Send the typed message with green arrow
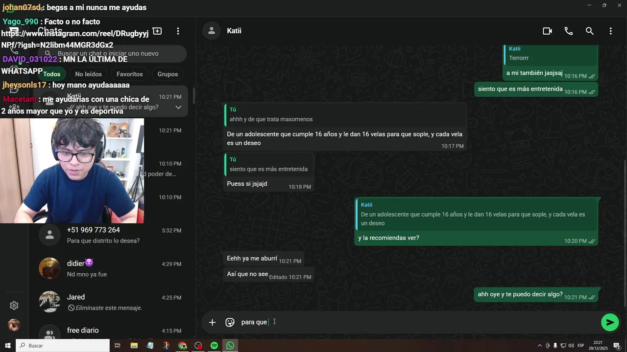 (x=610, y=322)
